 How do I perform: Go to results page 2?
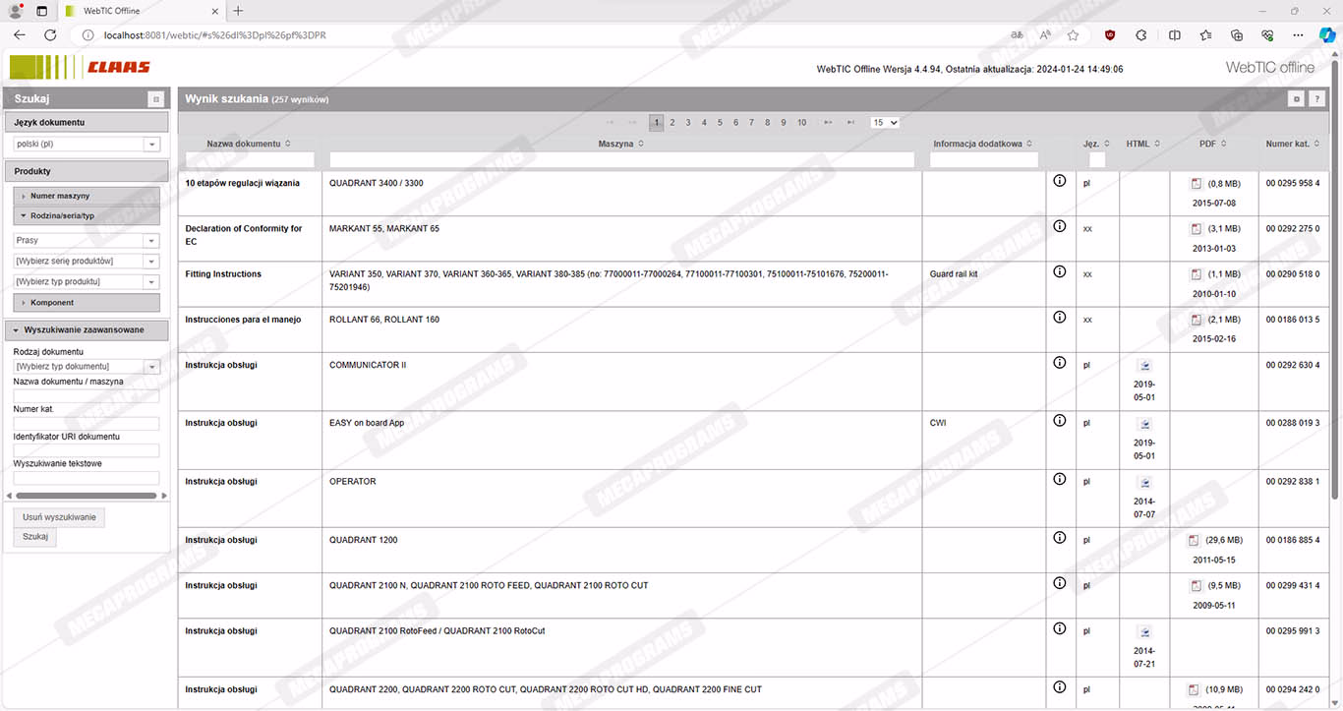672,123
